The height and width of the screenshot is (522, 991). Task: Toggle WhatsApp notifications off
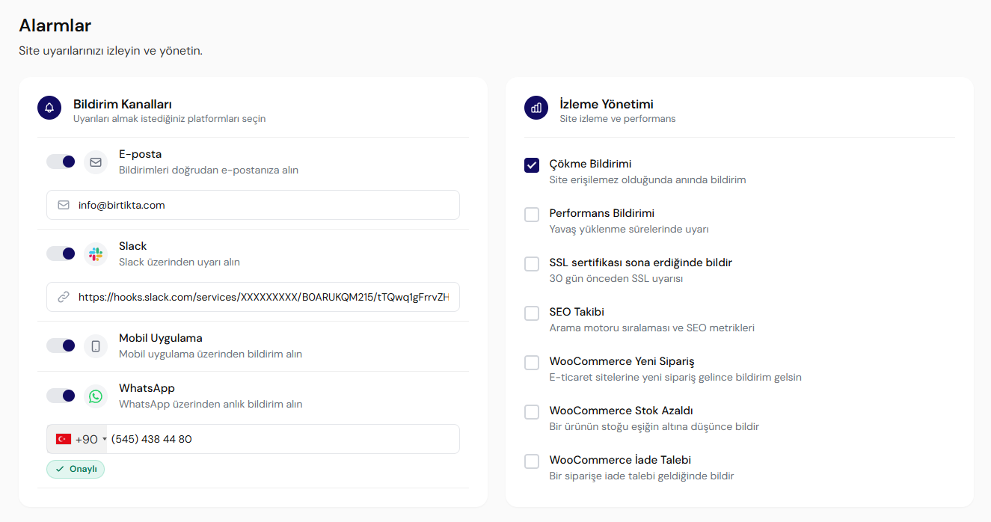(x=61, y=396)
